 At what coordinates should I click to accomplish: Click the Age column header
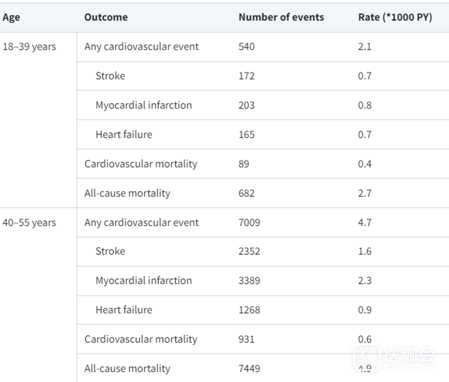pos(11,17)
